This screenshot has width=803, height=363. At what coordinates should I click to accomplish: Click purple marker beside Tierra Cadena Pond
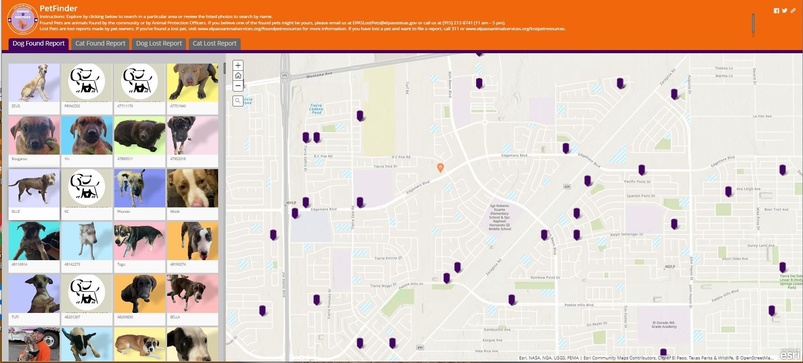360,116
